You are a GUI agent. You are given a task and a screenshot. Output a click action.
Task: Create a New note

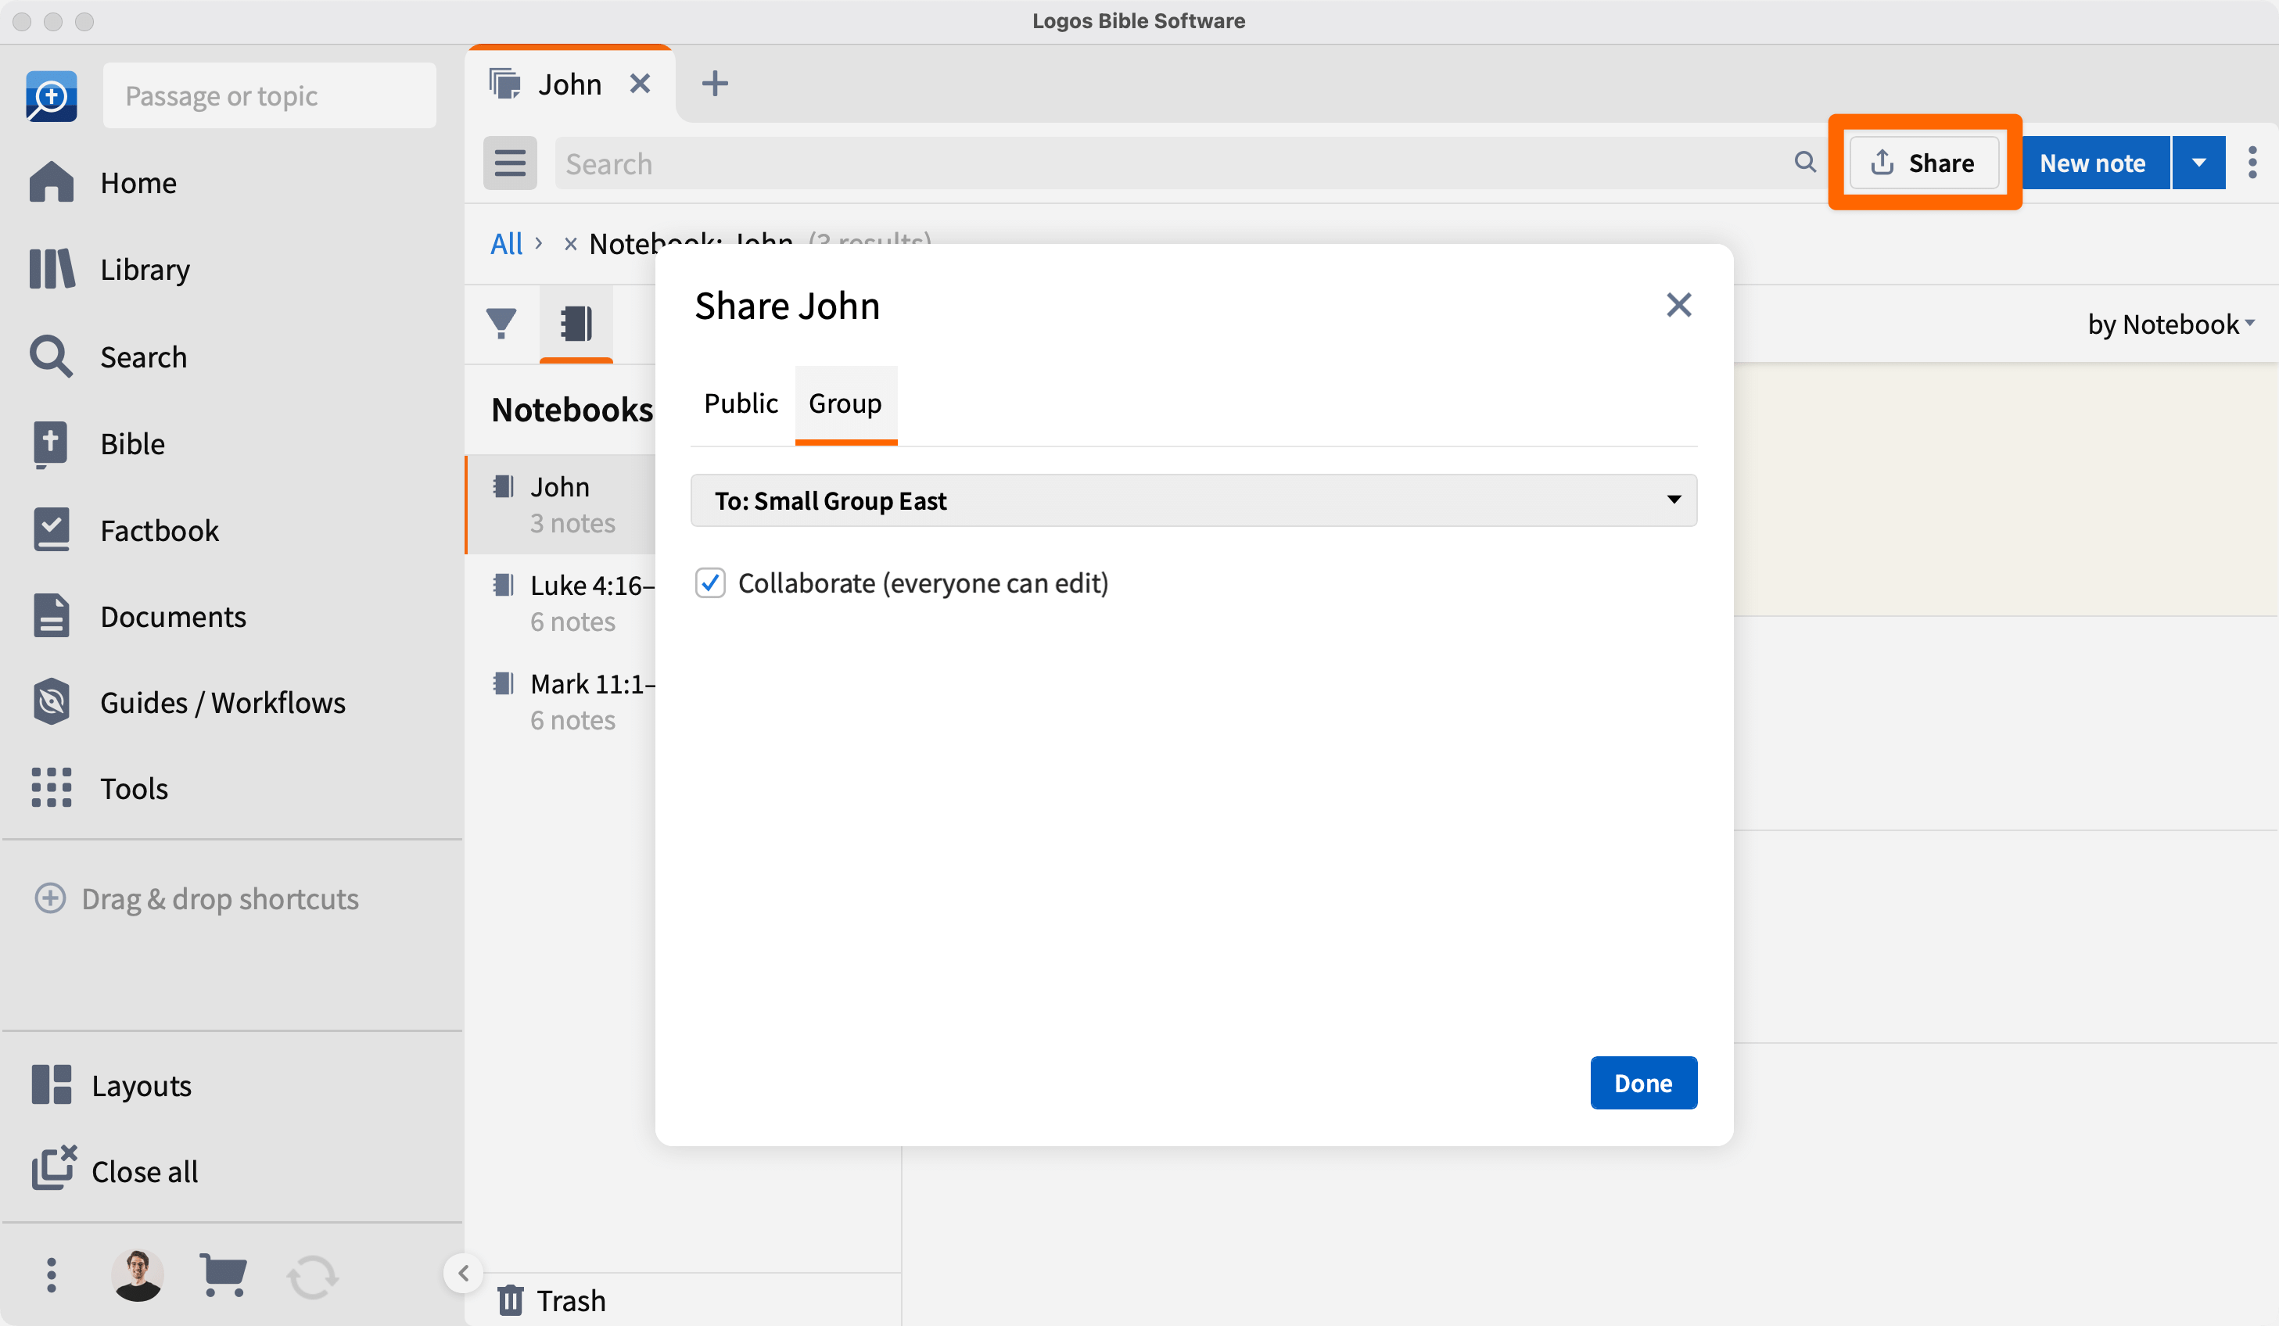[2094, 163]
